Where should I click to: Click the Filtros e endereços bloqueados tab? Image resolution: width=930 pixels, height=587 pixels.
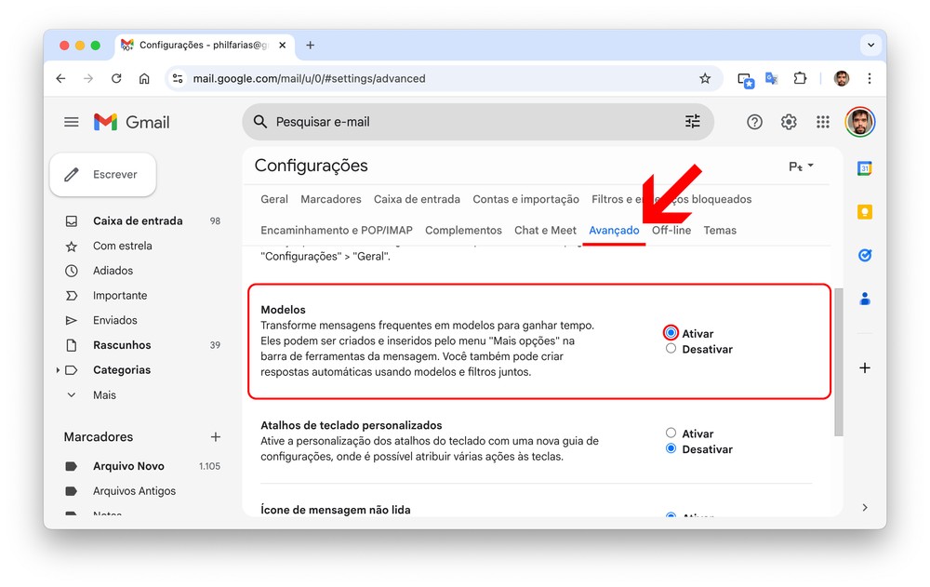coord(671,199)
